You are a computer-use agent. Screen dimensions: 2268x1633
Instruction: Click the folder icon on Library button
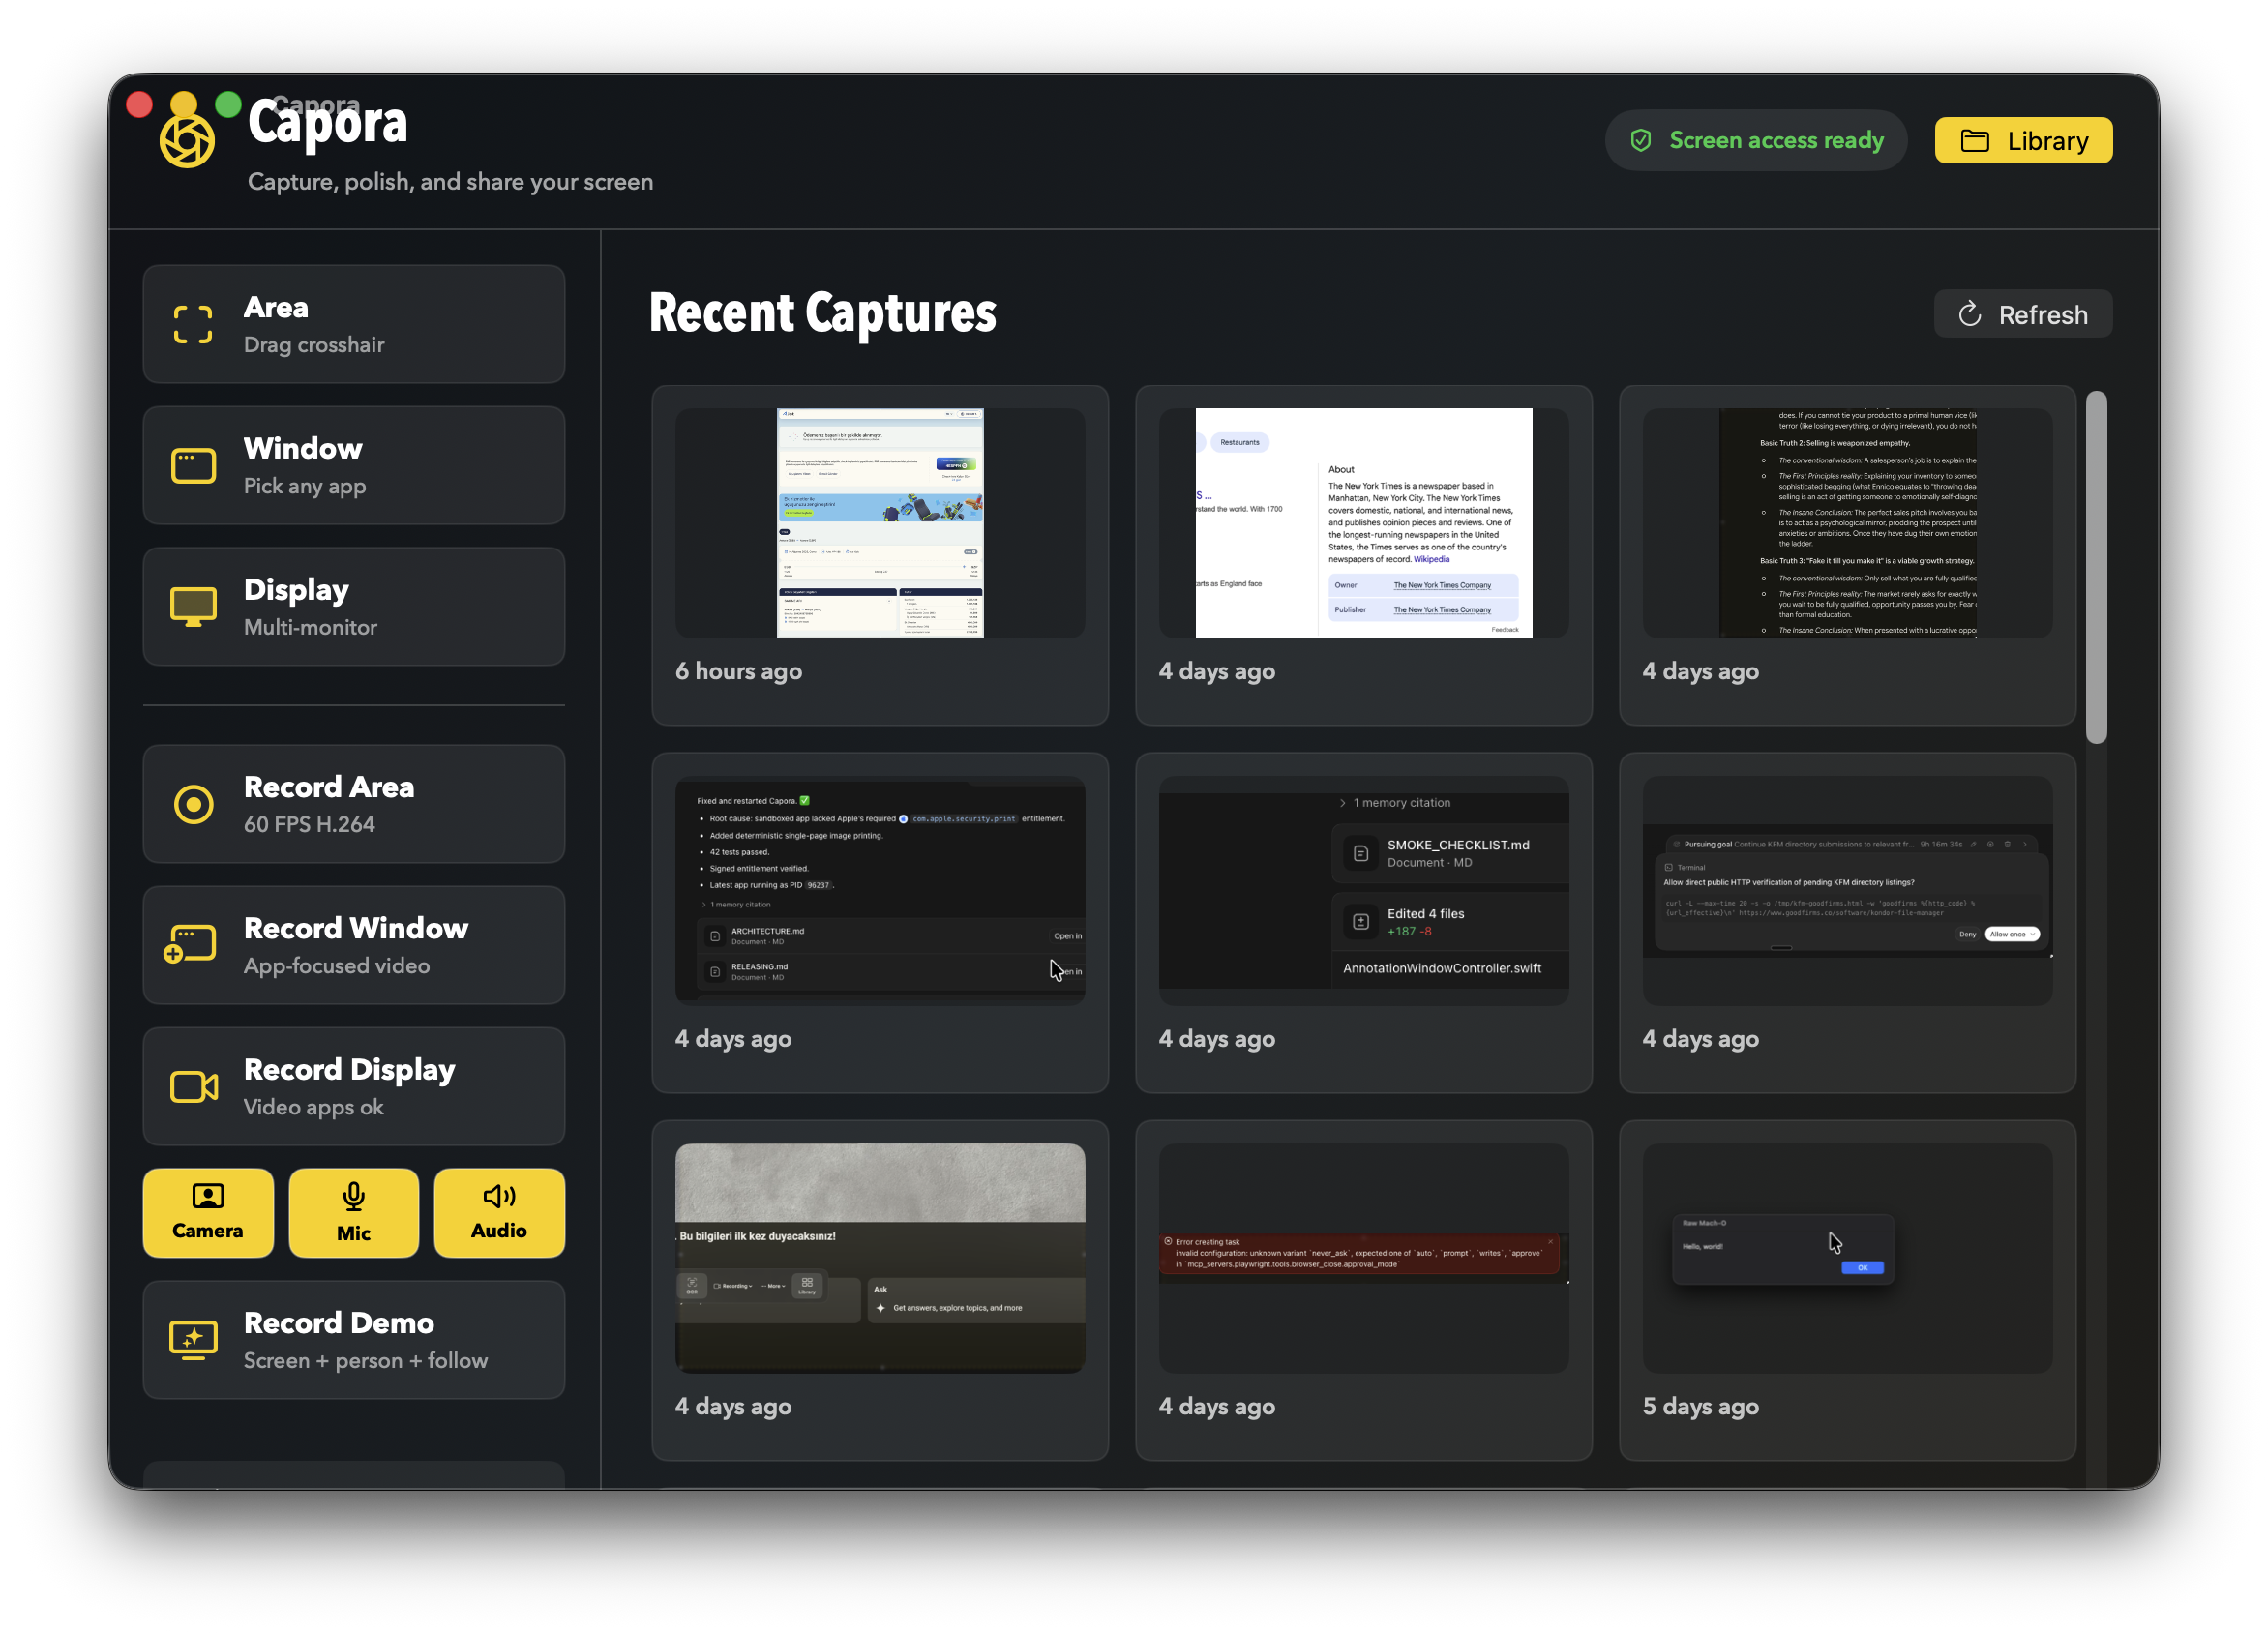(1975, 141)
